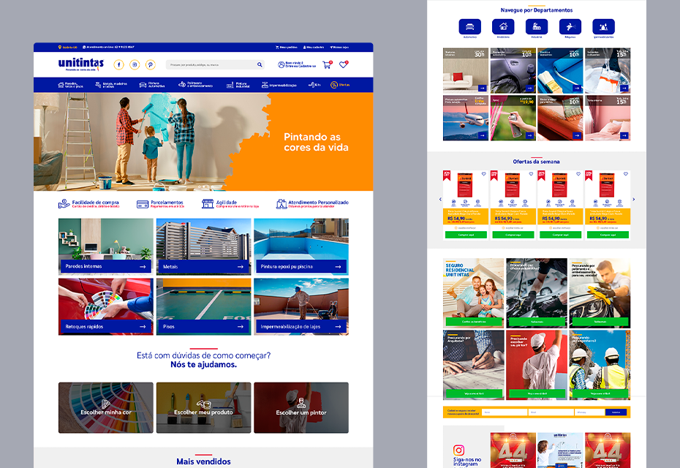Select the spray gun department icon

pyautogui.click(x=570, y=26)
